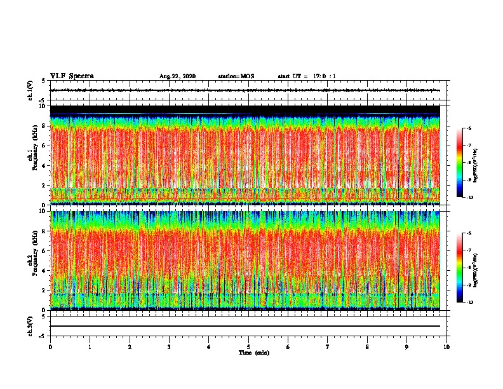Click the ch.2 spectrogram color scale bar
Image resolution: width=503 pixels, height=389 pixels.
[460, 268]
